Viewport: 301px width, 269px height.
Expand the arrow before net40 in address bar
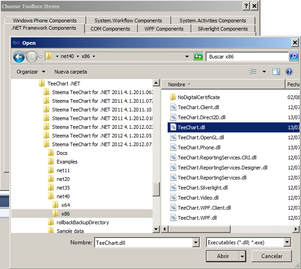[57, 57]
